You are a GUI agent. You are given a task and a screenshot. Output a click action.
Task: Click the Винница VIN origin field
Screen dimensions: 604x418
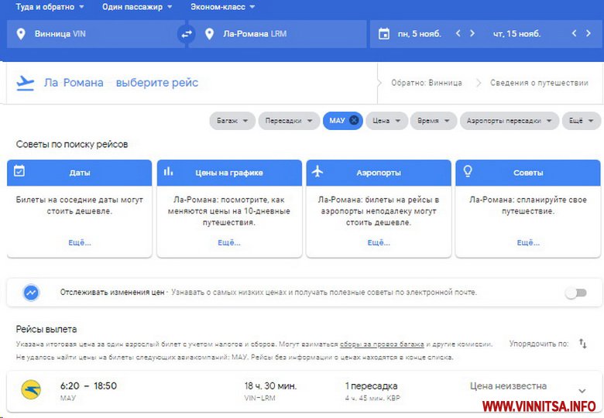(x=93, y=34)
